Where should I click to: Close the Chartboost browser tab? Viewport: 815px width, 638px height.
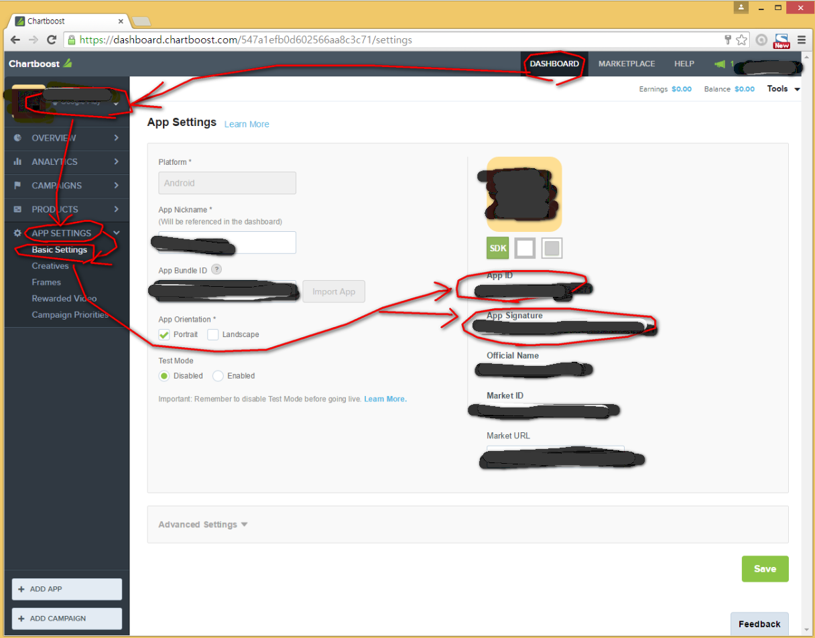pyautogui.click(x=121, y=21)
